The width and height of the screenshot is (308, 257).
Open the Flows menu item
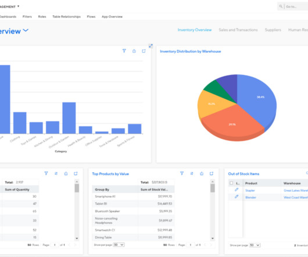tap(91, 17)
